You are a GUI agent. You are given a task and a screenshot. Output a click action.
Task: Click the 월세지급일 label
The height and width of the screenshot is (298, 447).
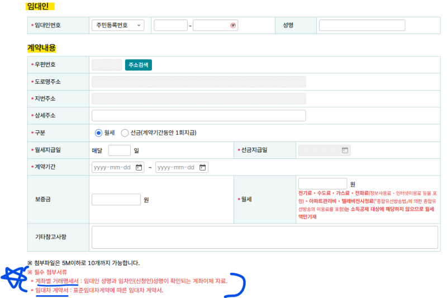tap(47, 150)
